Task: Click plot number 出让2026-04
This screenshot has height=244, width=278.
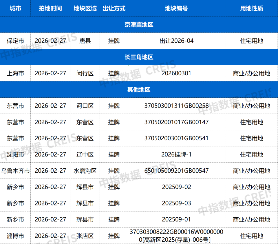Action: coord(177,41)
